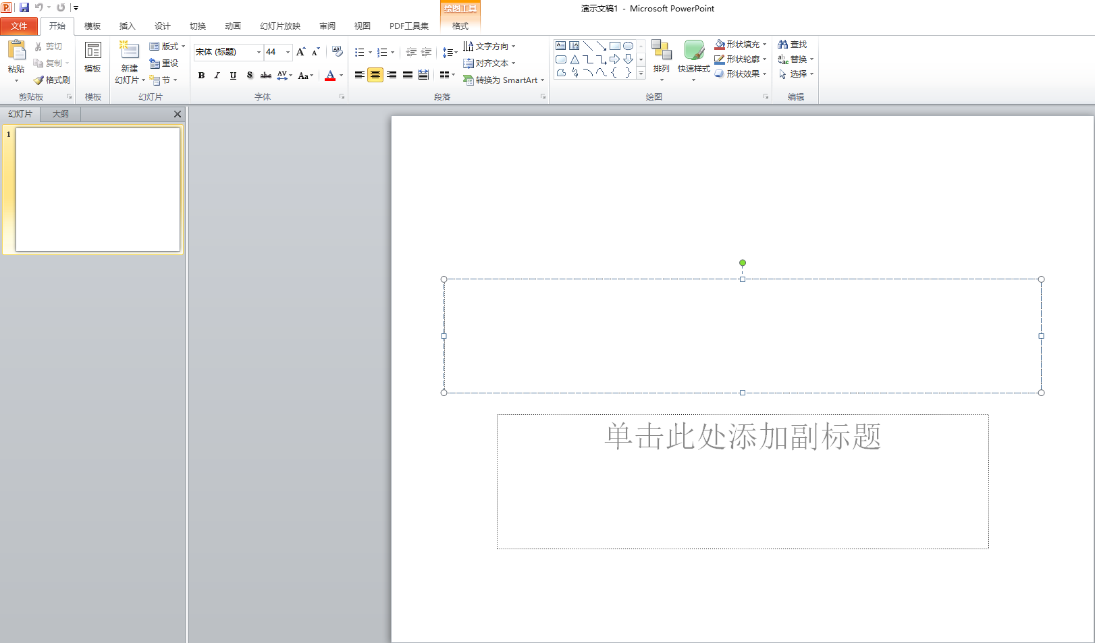
Task: Align text right
Action: [x=392, y=75]
